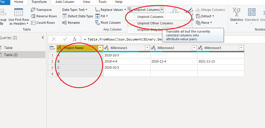The image size is (265, 128).
Task: Open the Tools ribbon tab
Action: click(102, 2)
